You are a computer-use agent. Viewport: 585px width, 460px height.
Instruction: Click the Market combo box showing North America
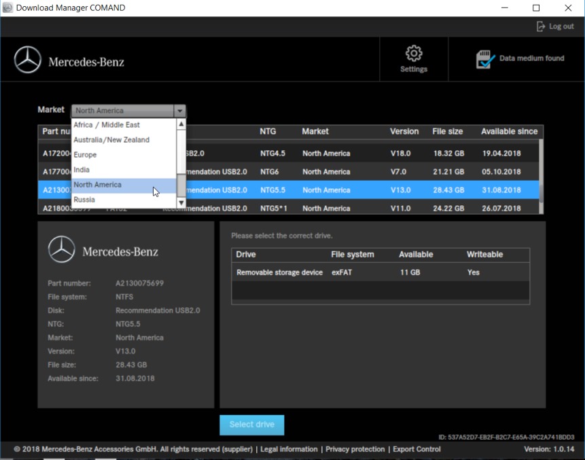[128, 111]
